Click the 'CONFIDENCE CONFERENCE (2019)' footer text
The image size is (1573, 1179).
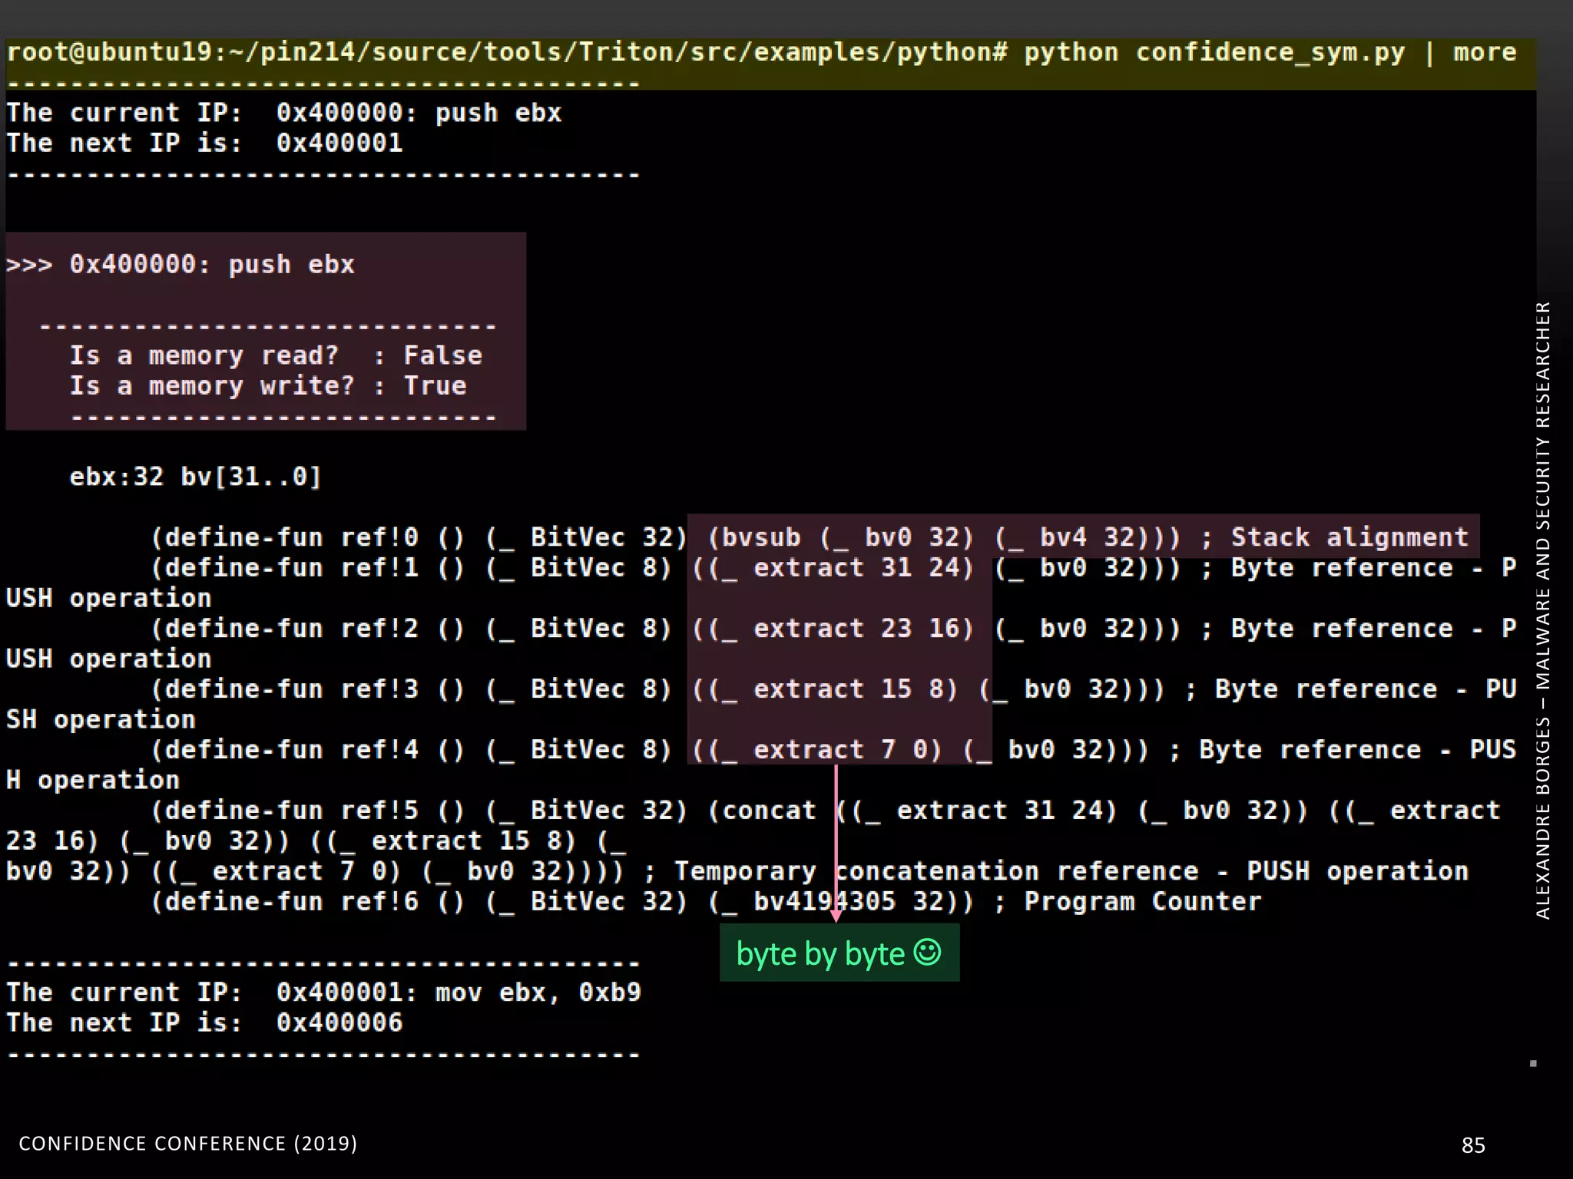pos(188,1144)
